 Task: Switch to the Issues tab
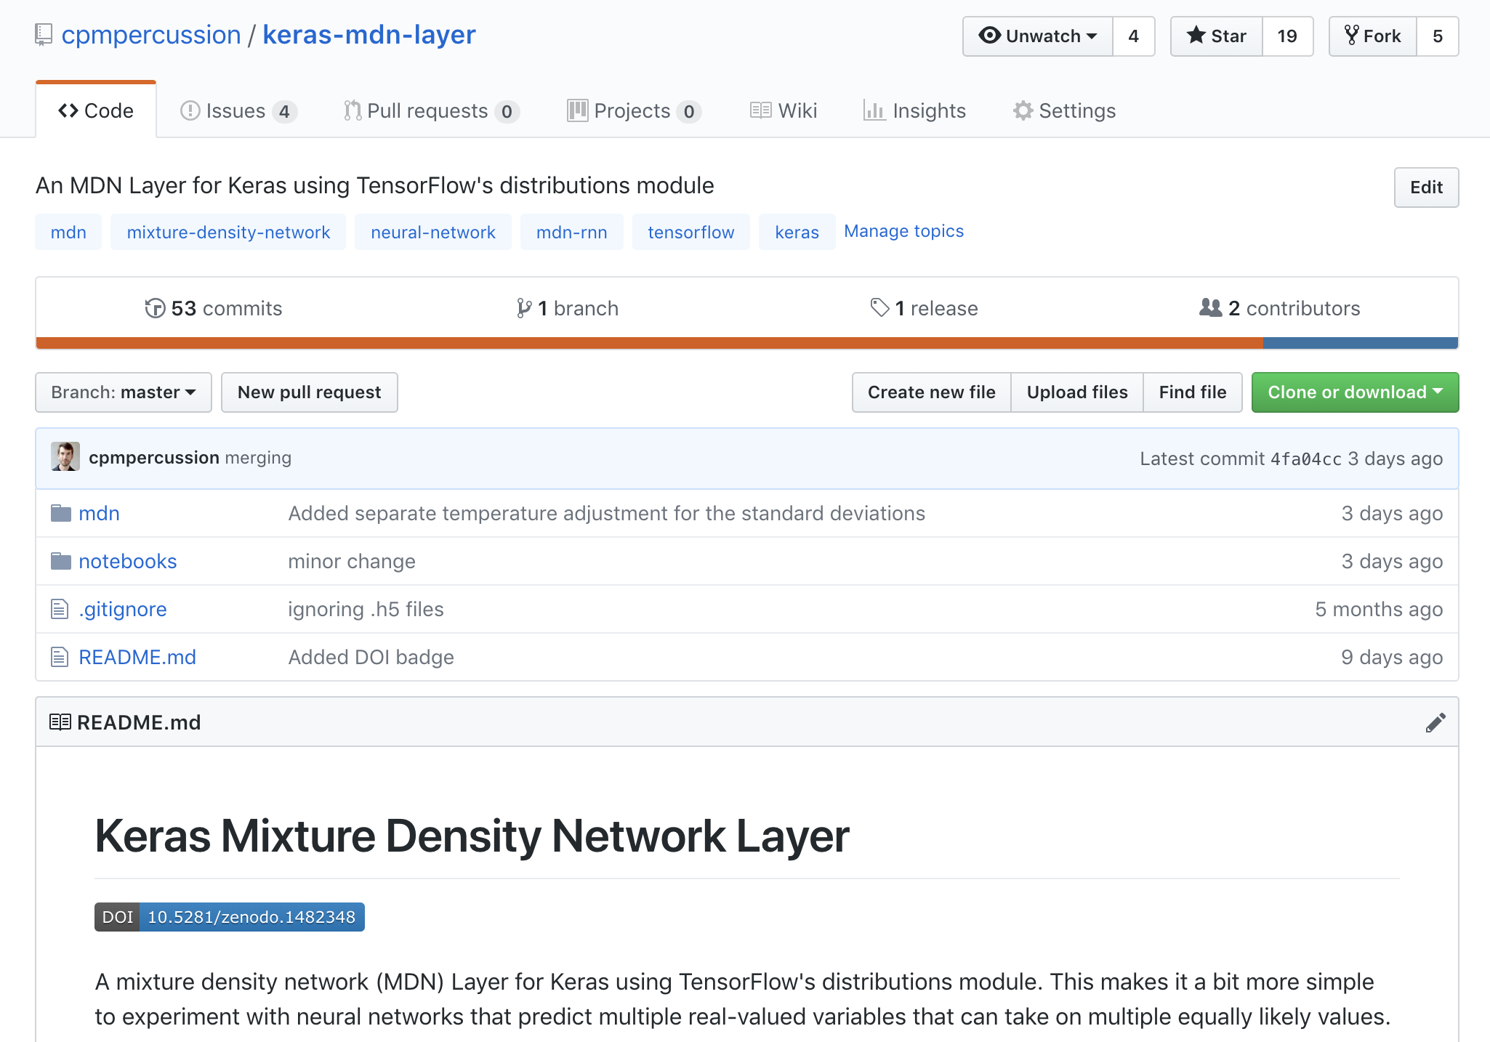tap(238, 110)
